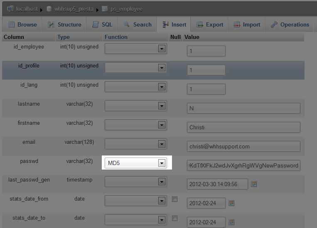Screen dimensions: 317x228
Task: Expand the function dropdown for email
Action: [x=162, y=144]
